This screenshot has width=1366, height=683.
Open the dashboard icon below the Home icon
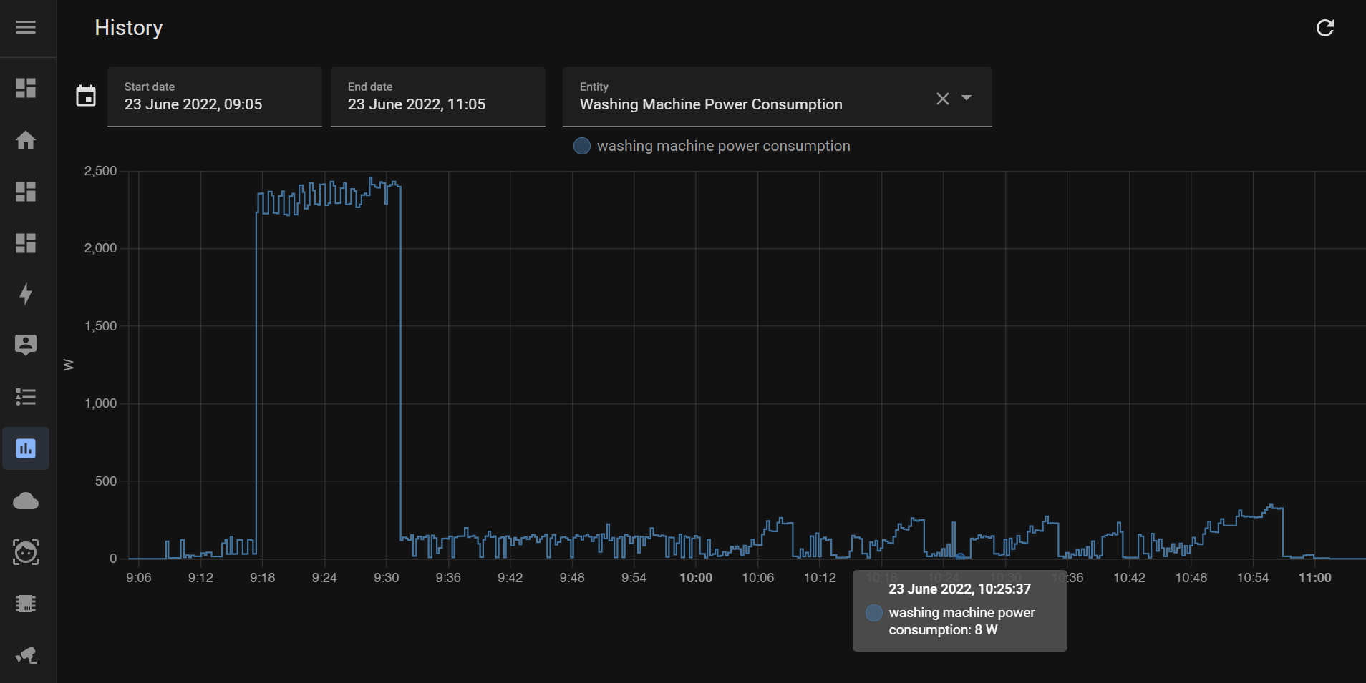[26, 191]
